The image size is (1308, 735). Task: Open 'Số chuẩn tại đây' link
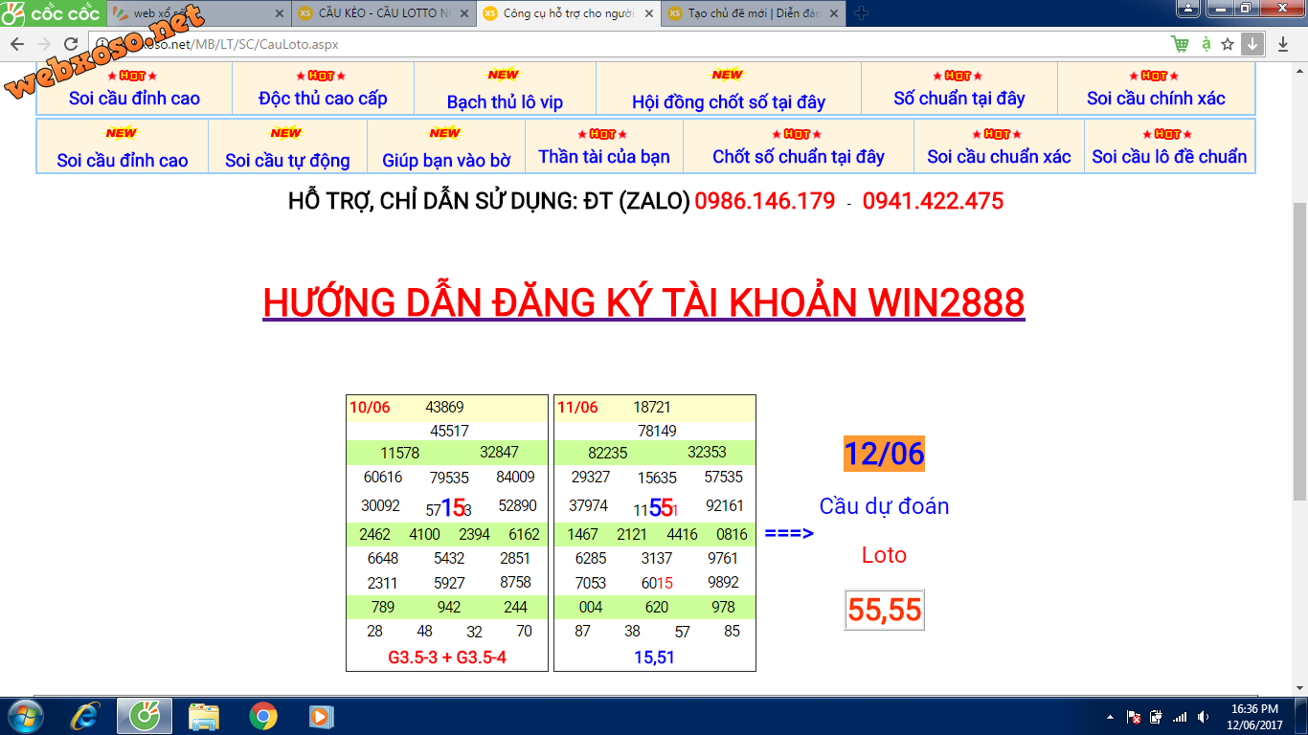959,98
